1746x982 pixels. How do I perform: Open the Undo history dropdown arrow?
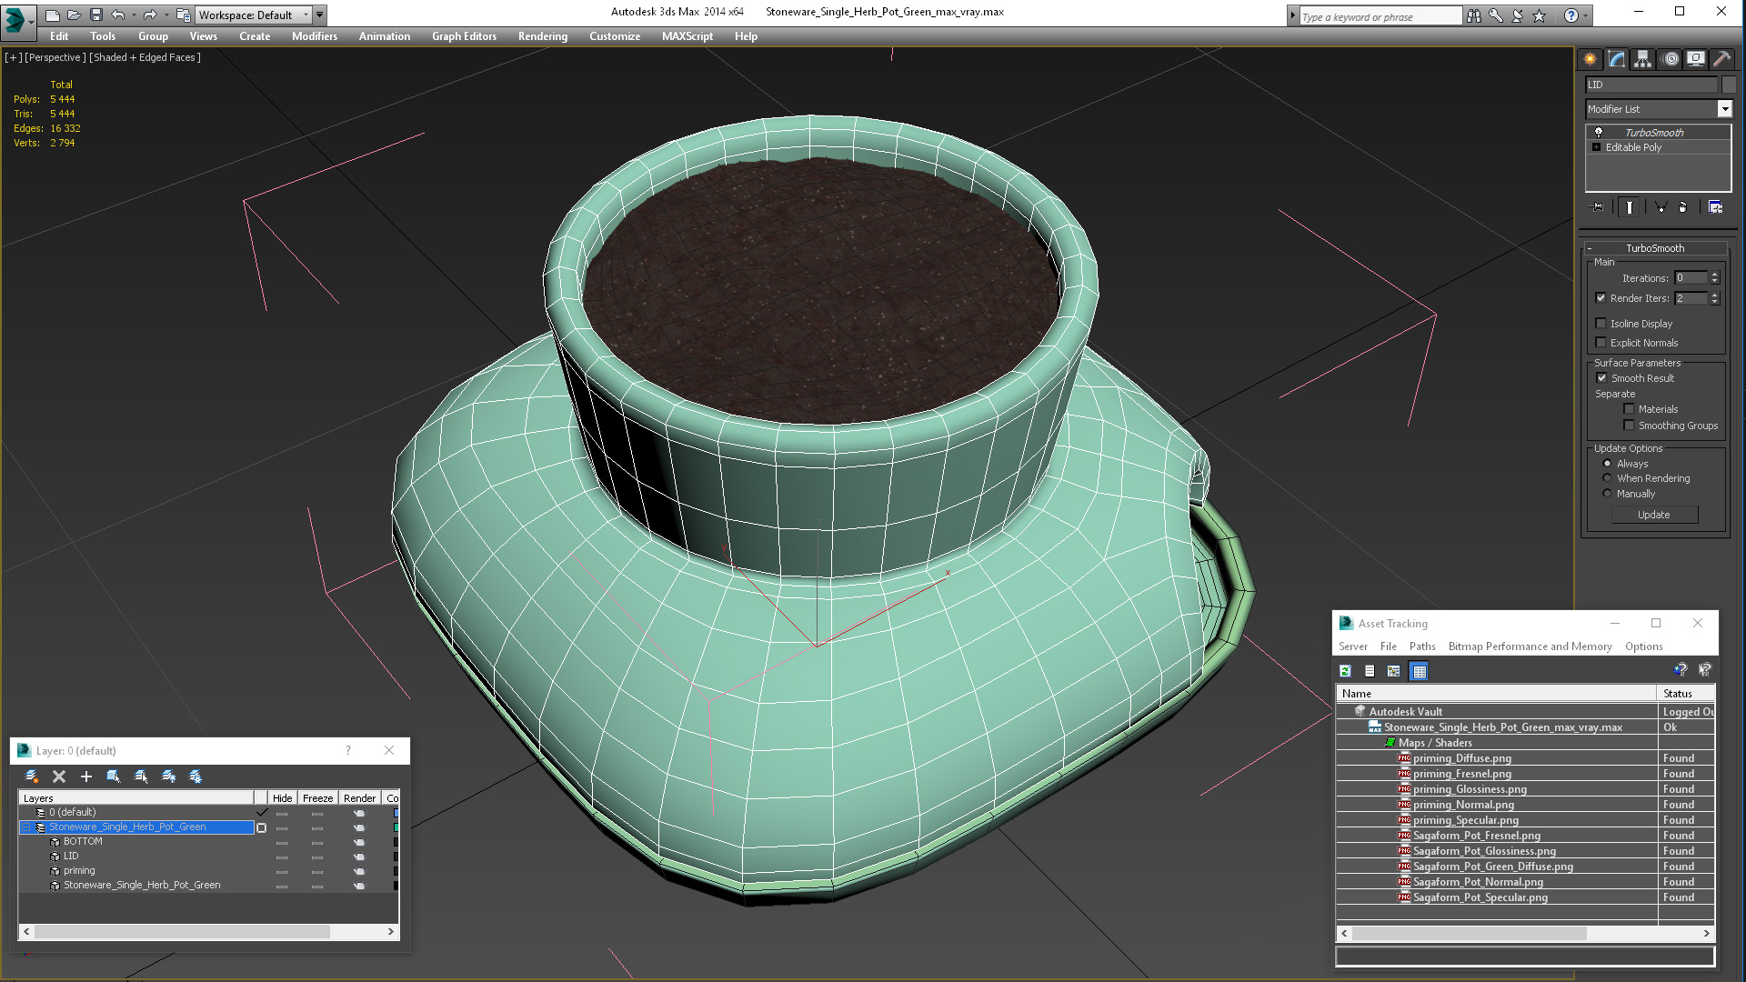(x=133, y=15)
